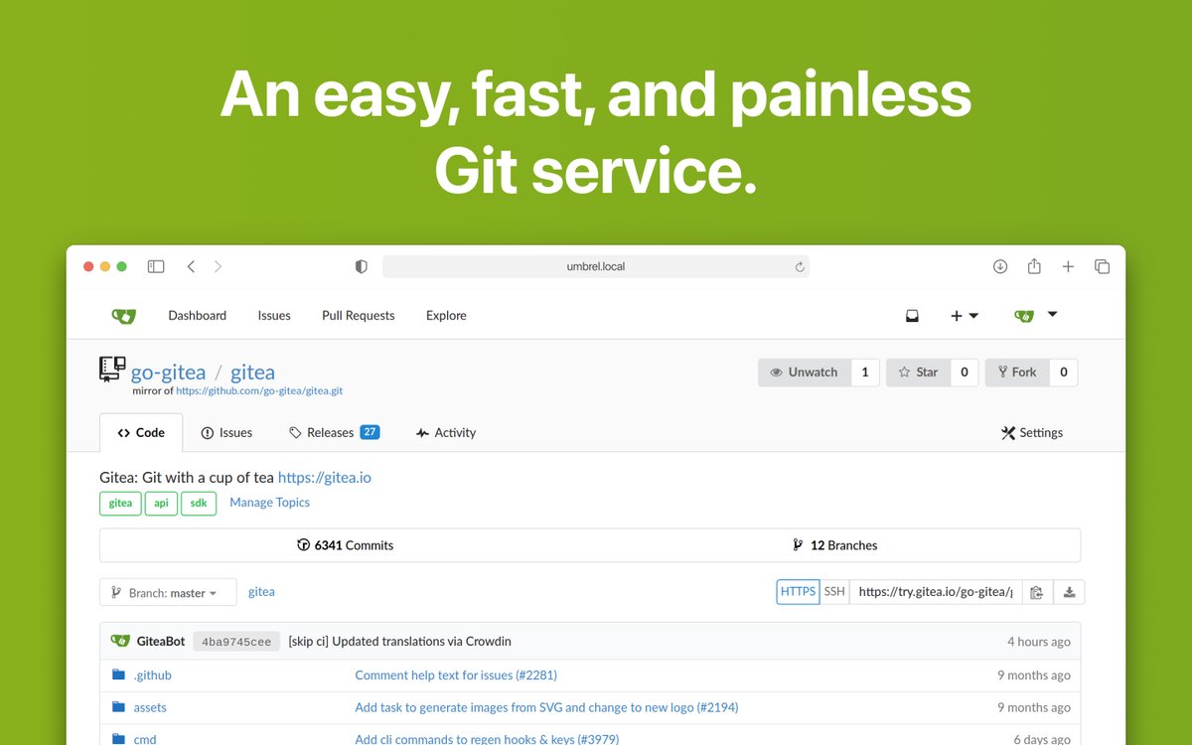Open Pull Requests in the navbar
The width and height of the screenshot is (1192, 745).
(x=359, y=316)
